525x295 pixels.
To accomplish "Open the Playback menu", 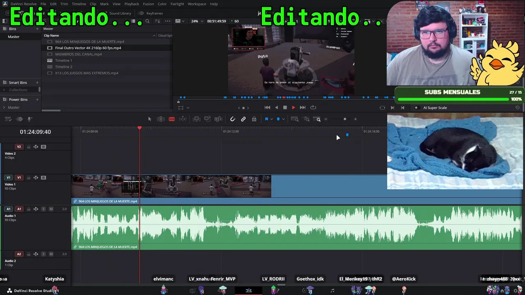I will click(x=132, y=4).
